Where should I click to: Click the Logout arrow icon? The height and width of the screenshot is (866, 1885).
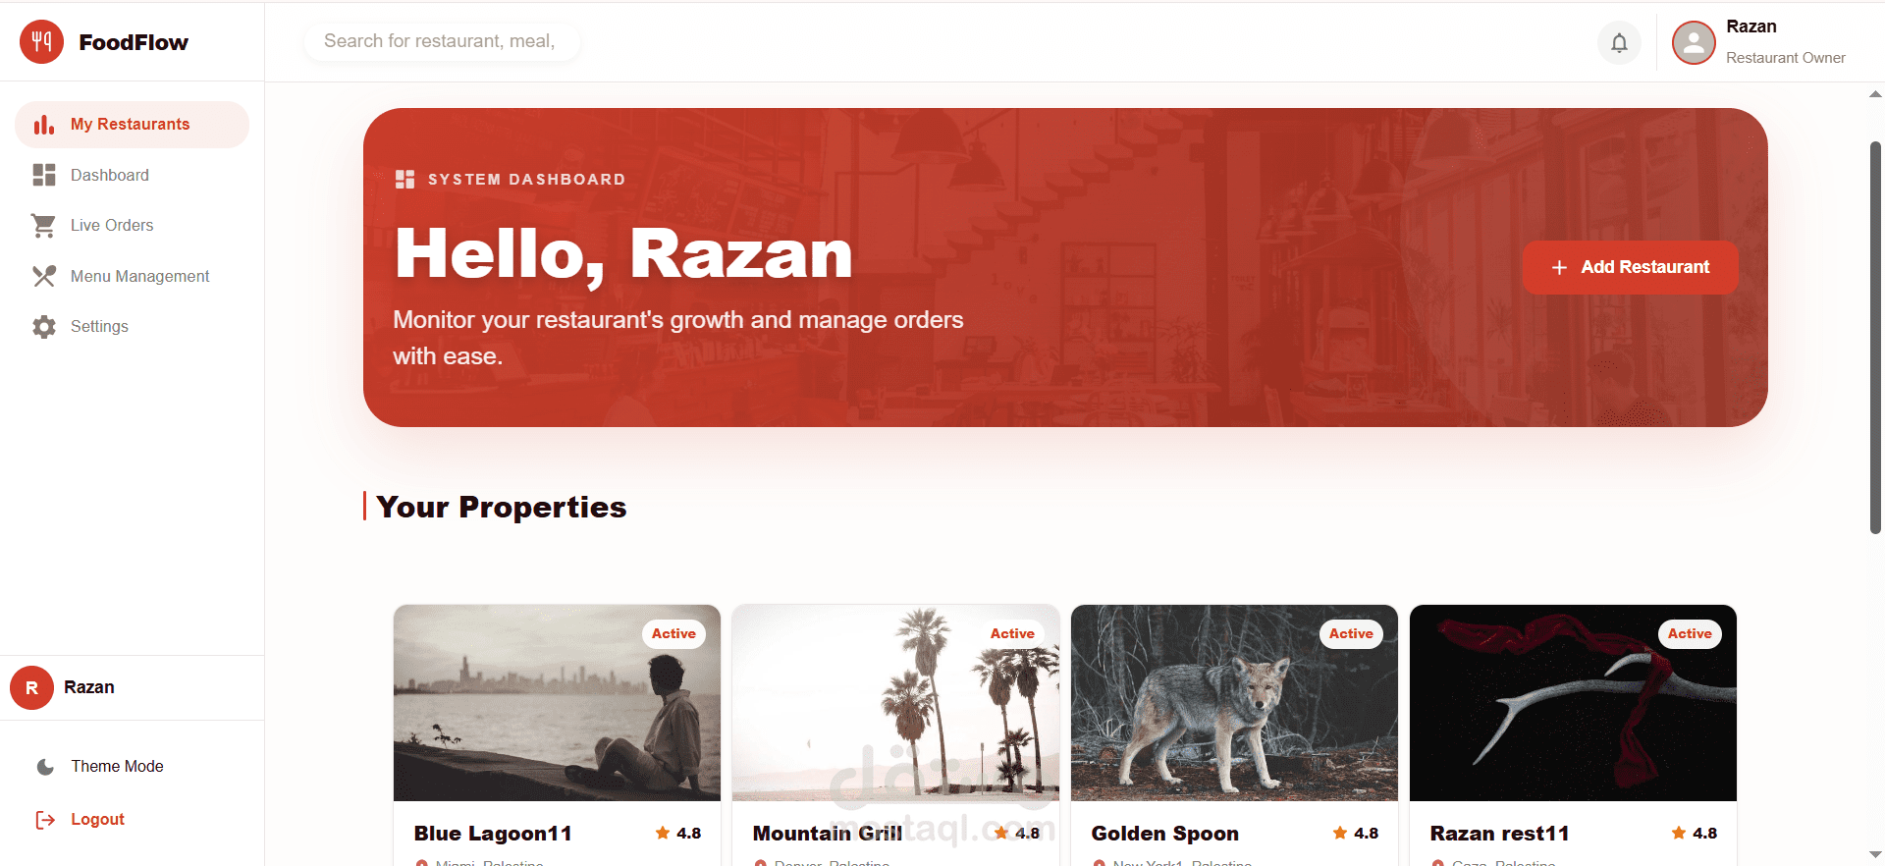45,820
